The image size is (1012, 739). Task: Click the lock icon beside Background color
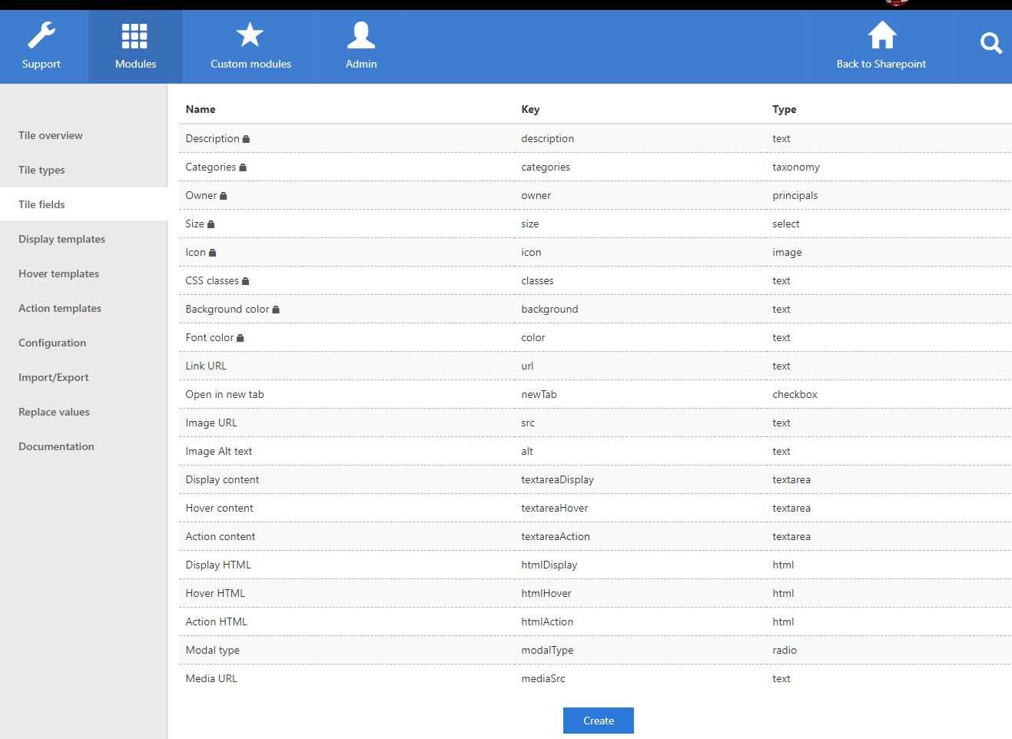click(x=276, y=310)
